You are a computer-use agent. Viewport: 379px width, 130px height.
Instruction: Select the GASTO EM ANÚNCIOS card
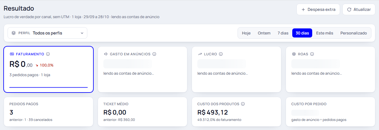click(142, 69)
